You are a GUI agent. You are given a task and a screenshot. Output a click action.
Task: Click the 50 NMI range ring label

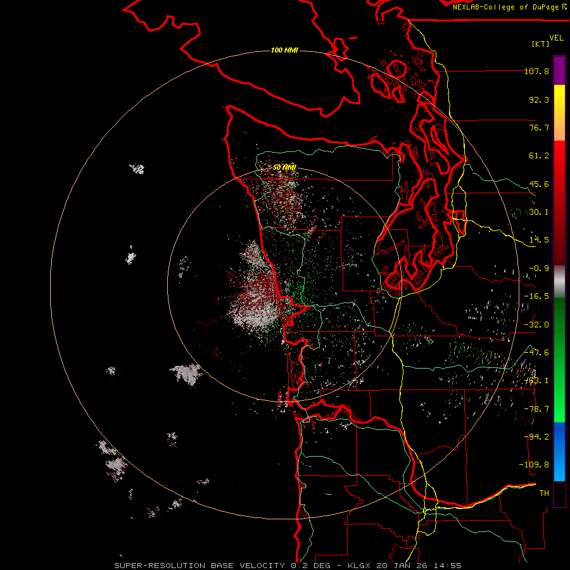coord(284,167)
